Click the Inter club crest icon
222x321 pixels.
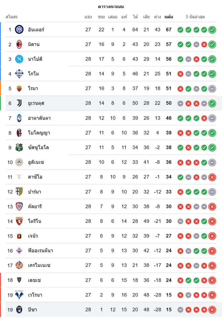point(19,30)
